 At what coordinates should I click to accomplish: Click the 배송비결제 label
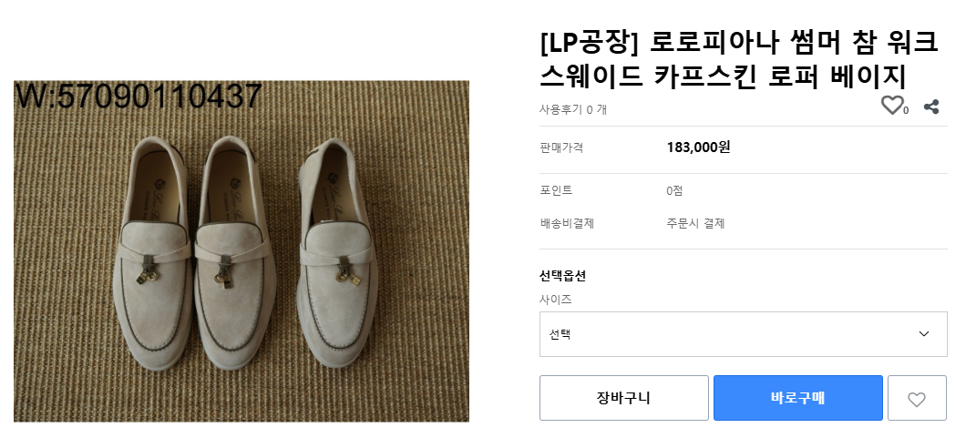click(567, 223)
